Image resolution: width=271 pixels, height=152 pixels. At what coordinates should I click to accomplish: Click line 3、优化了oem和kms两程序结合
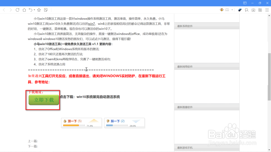pyautogui.click(x=72, y=59)
